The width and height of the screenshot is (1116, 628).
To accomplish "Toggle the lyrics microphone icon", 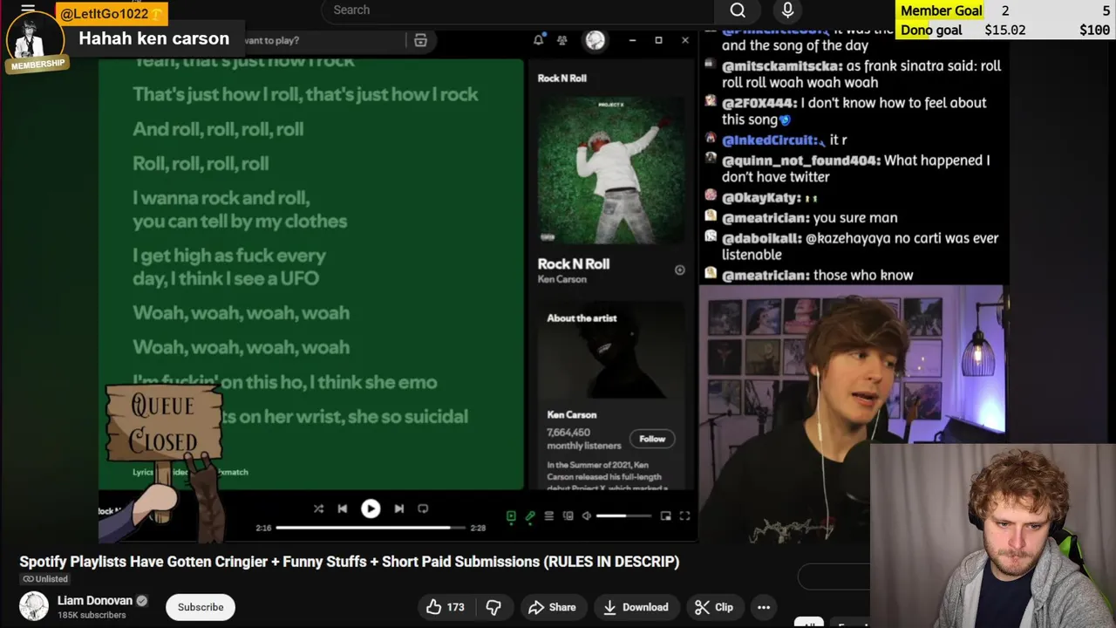I will pos(530,516).
